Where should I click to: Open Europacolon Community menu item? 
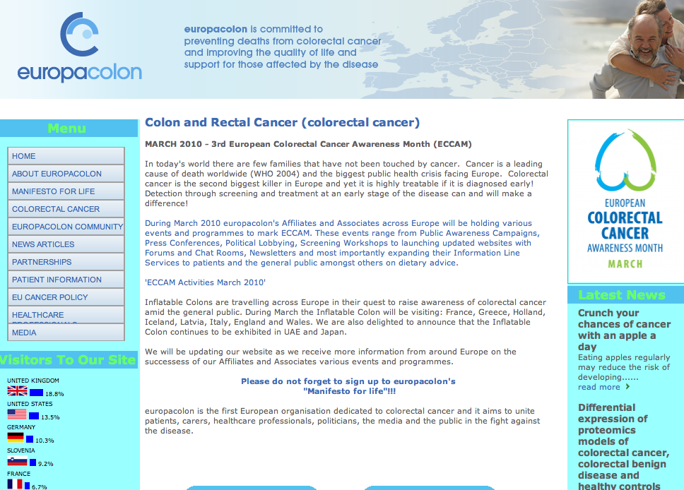pyautogui.click(x=66, y=227)
